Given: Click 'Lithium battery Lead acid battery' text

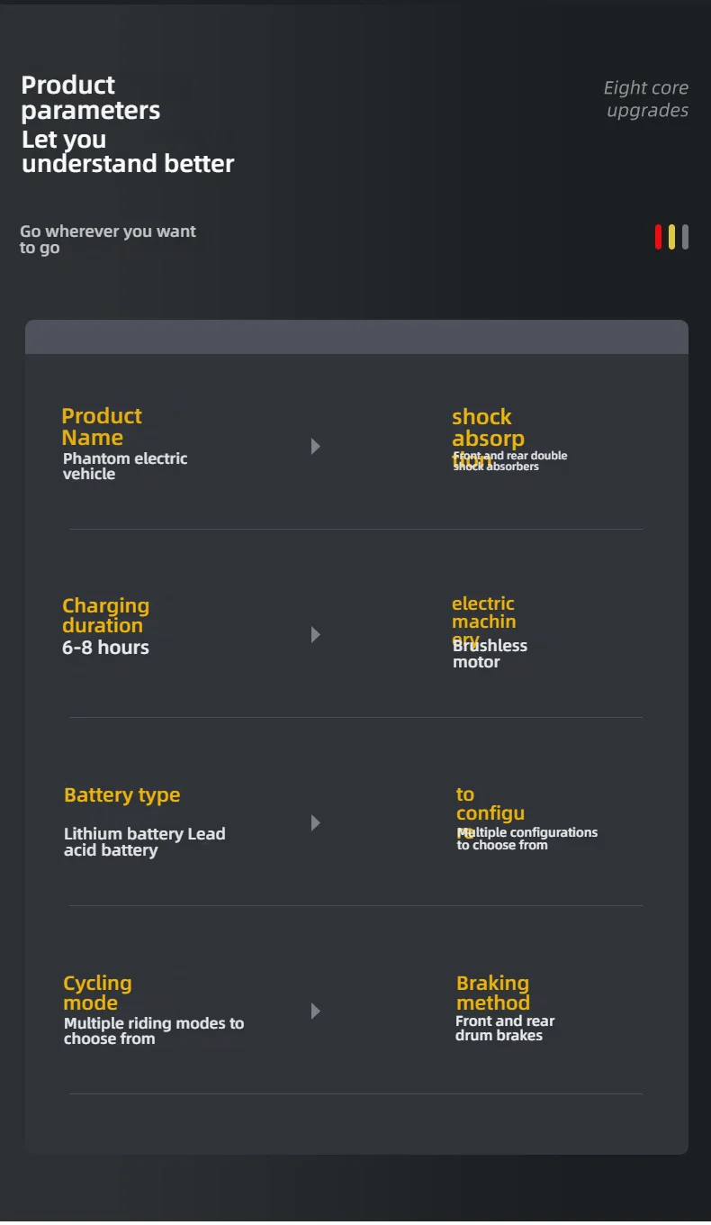Looking at the screenshot, I should [x=144, y=842].
